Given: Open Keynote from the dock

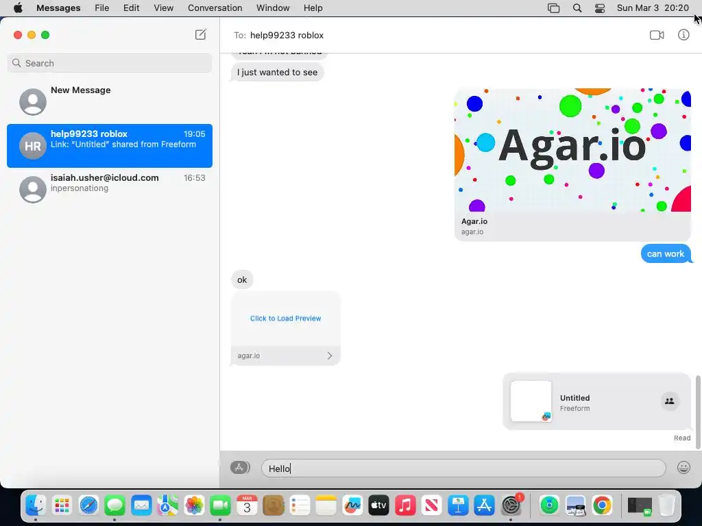Looking at the screenshot, I should coord(458,505).
